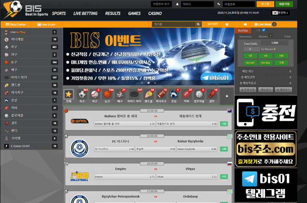The width and height of the screenshot is (307, 203).
Task: Open Live Score
Action: coord(46,25)
